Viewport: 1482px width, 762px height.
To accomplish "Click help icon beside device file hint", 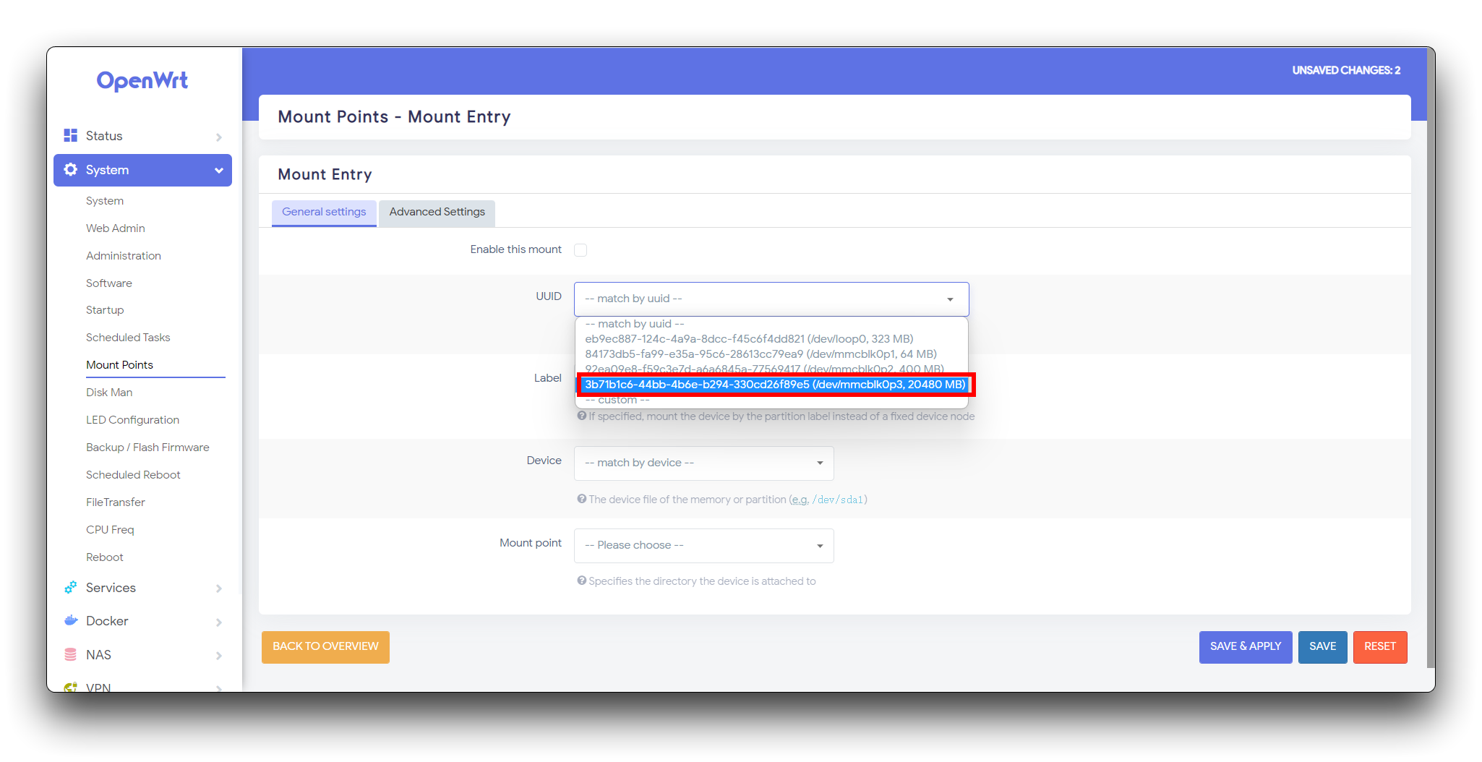I will pos(581,499).
